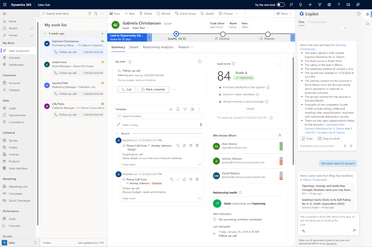Open Copilot Email (preview) tab
The width and height of the screenshot is (372, 247).
[317, 22]
